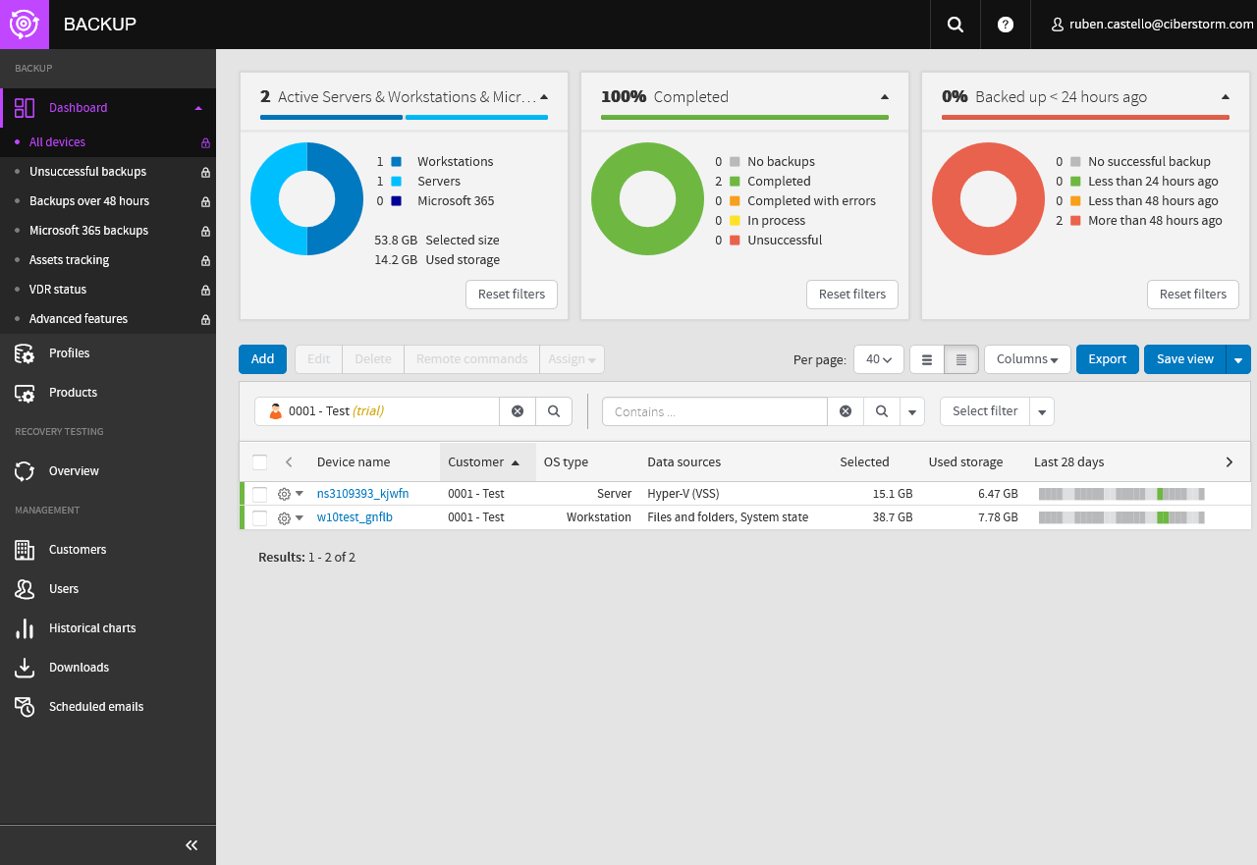Open Microsoft 365 backups view
This screenshot has width=1257, height=865.
tap(88, 231)
